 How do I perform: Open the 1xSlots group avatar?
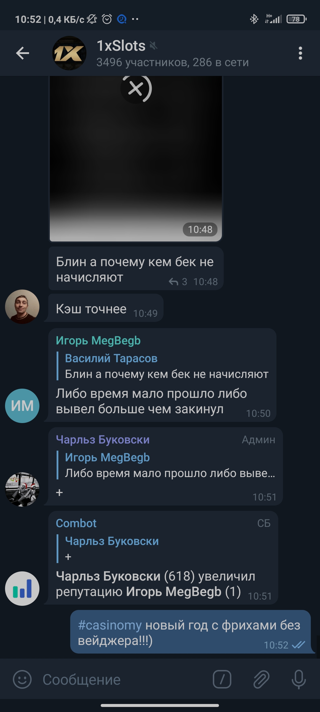tap(69, 53)
